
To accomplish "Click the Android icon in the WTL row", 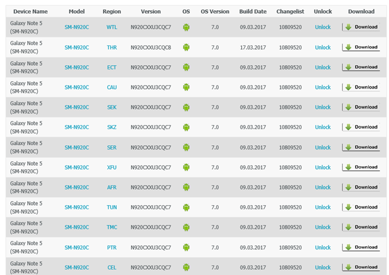I will pos(187,27).
